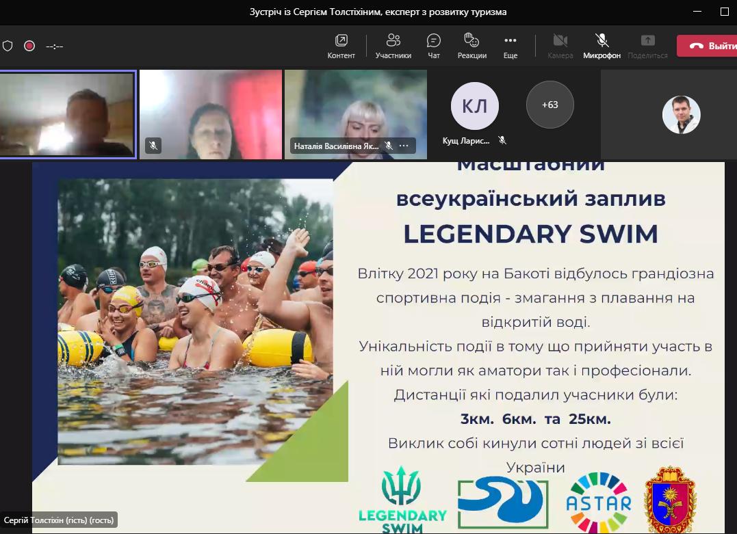Click the red recording indicator icon
This screenshot has height=534, width=737.
(x=29, y=46)
